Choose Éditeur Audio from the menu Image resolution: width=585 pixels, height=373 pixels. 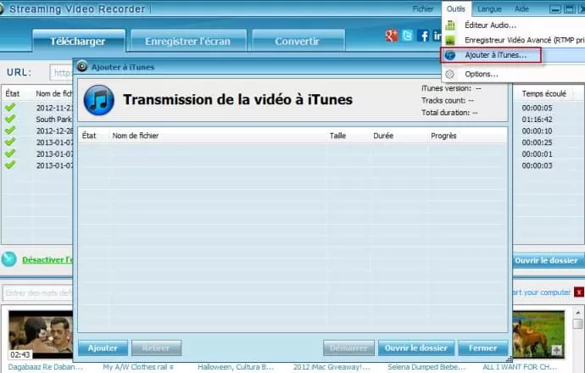(490, 25)
